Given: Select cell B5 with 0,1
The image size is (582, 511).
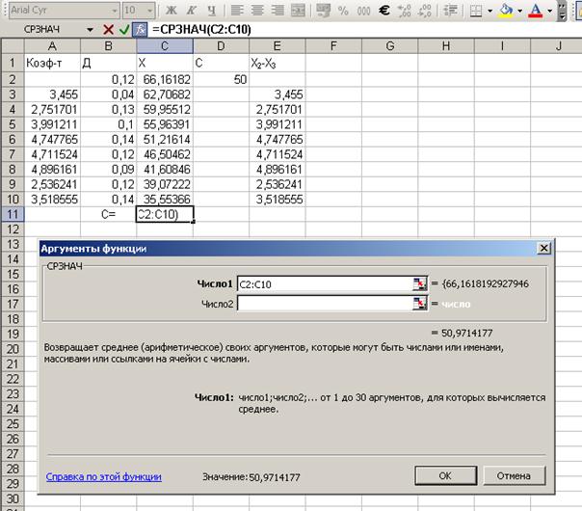Looking at the screenshot, I should tap(108, 124).
